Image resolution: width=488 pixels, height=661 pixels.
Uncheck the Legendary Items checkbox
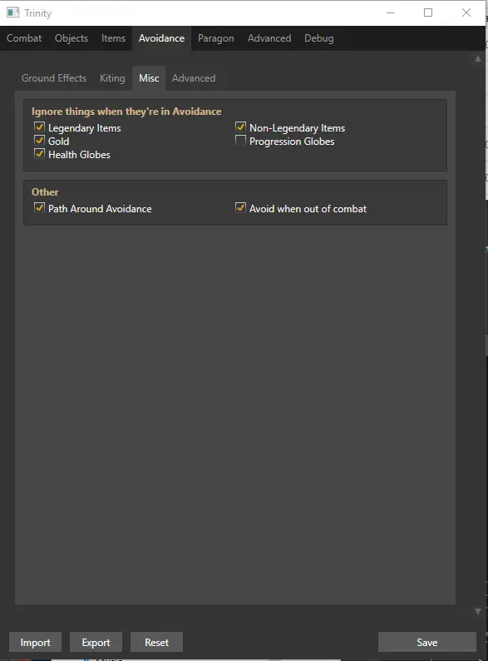pyautogui.click(x=39, y=127)
